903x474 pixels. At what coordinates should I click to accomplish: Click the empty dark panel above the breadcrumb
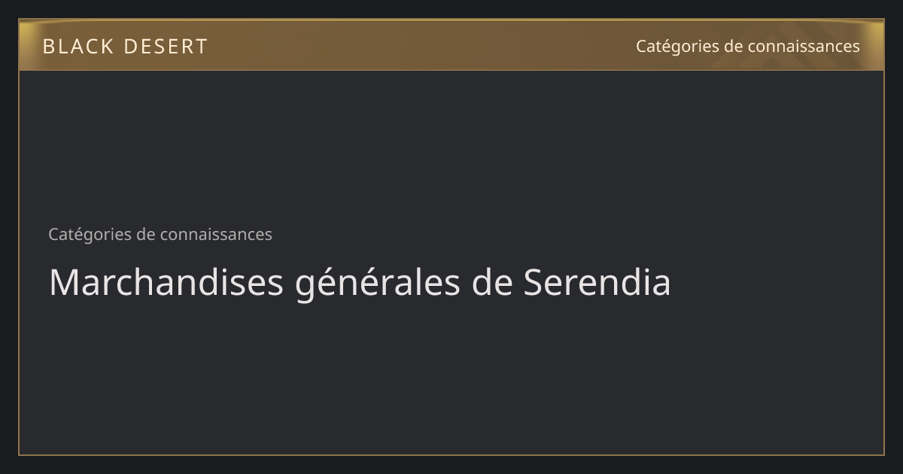click(451, 147)
